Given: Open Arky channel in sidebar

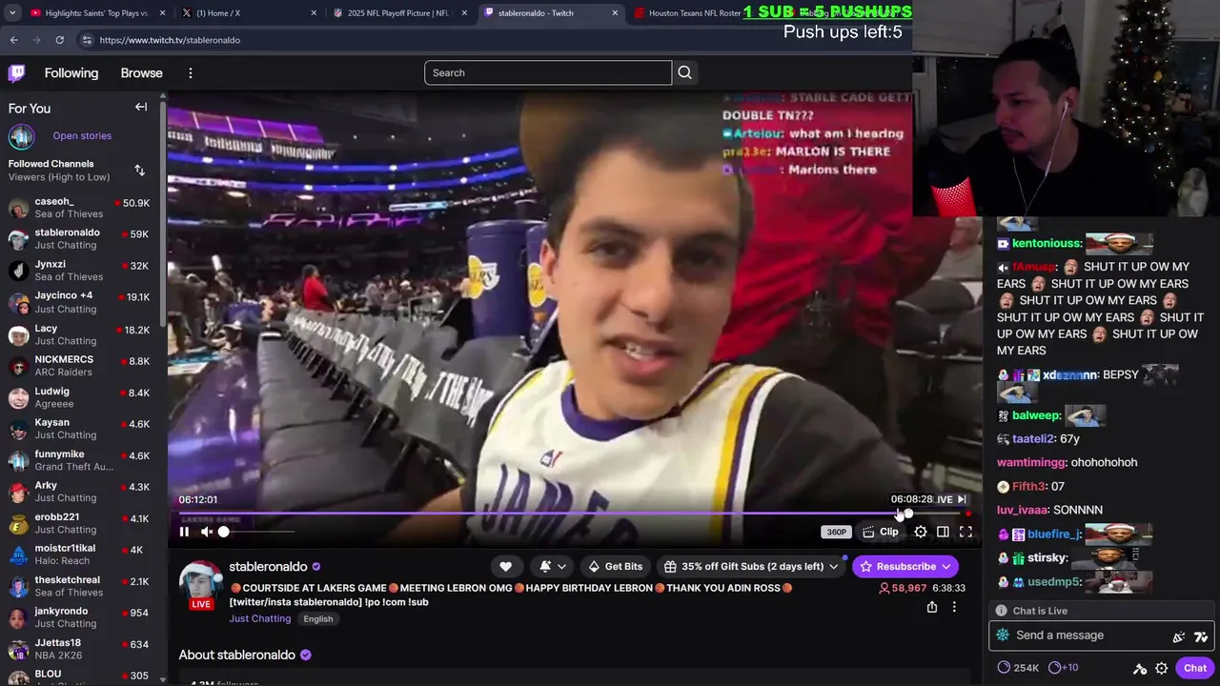Looking at the screenshot, I should pyautogui.click(x=82, y=491).
